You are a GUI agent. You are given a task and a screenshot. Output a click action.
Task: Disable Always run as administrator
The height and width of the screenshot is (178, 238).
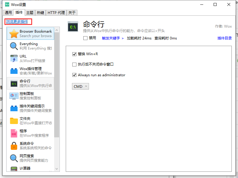(74, 75)
